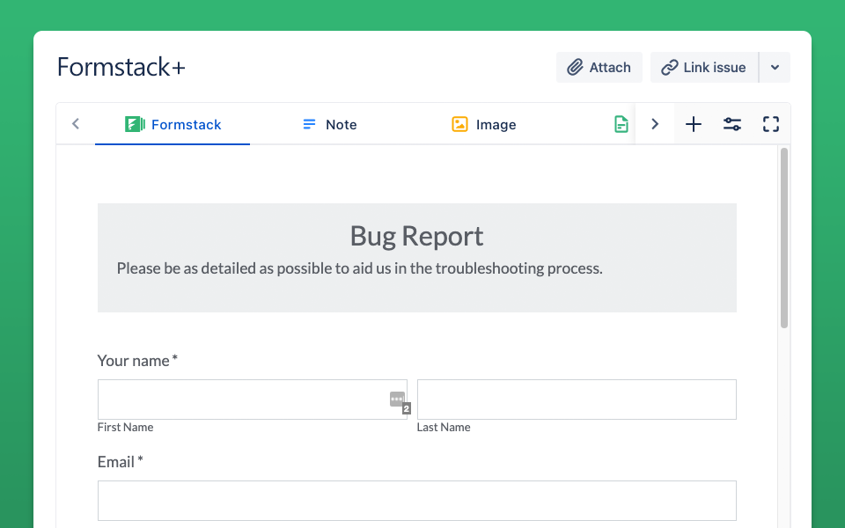This screenshot has height=528, width=845.
Task: Expand the dropdown next to Link issue
Action: pos(775,68)
